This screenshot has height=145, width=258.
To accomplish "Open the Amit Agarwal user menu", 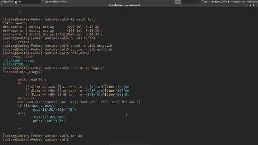I will [252, 2].
